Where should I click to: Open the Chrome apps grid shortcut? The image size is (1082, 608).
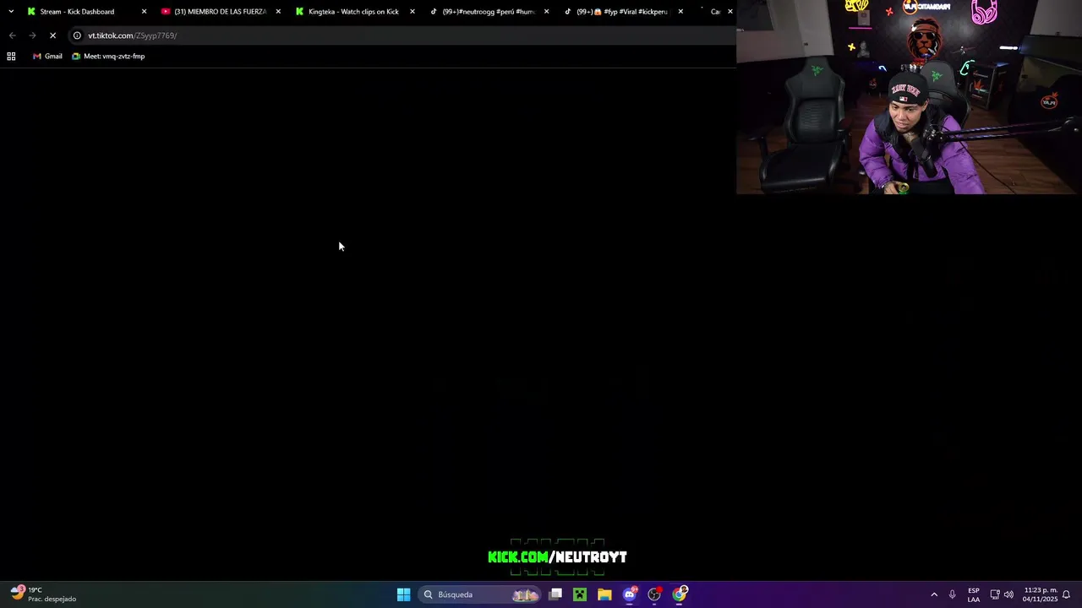coord(11,57)
